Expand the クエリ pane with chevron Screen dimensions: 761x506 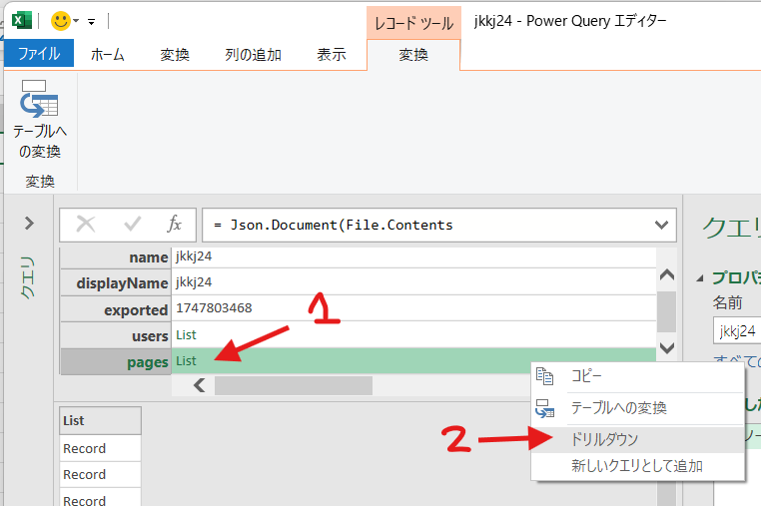click(29, 224)
